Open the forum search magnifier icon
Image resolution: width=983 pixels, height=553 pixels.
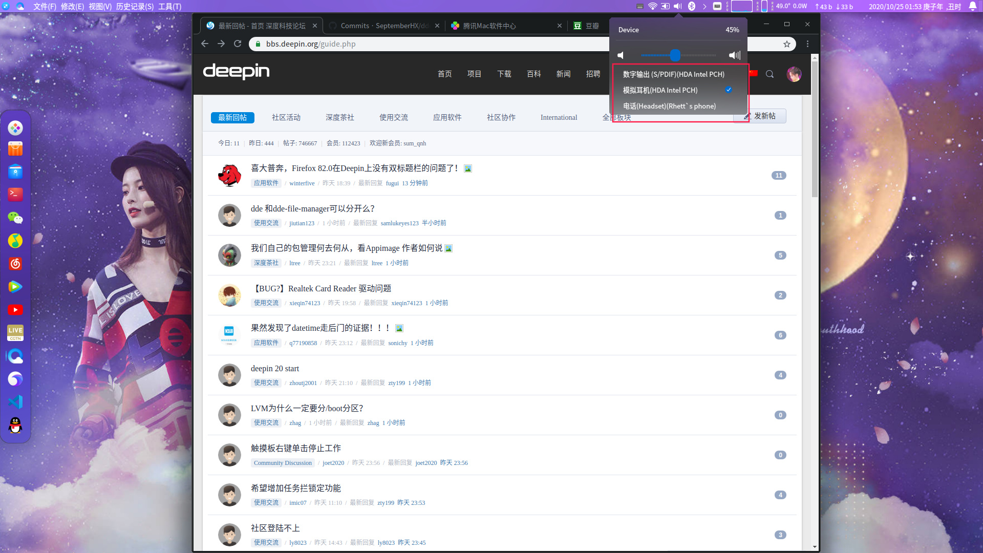click(x=770, y=74)
